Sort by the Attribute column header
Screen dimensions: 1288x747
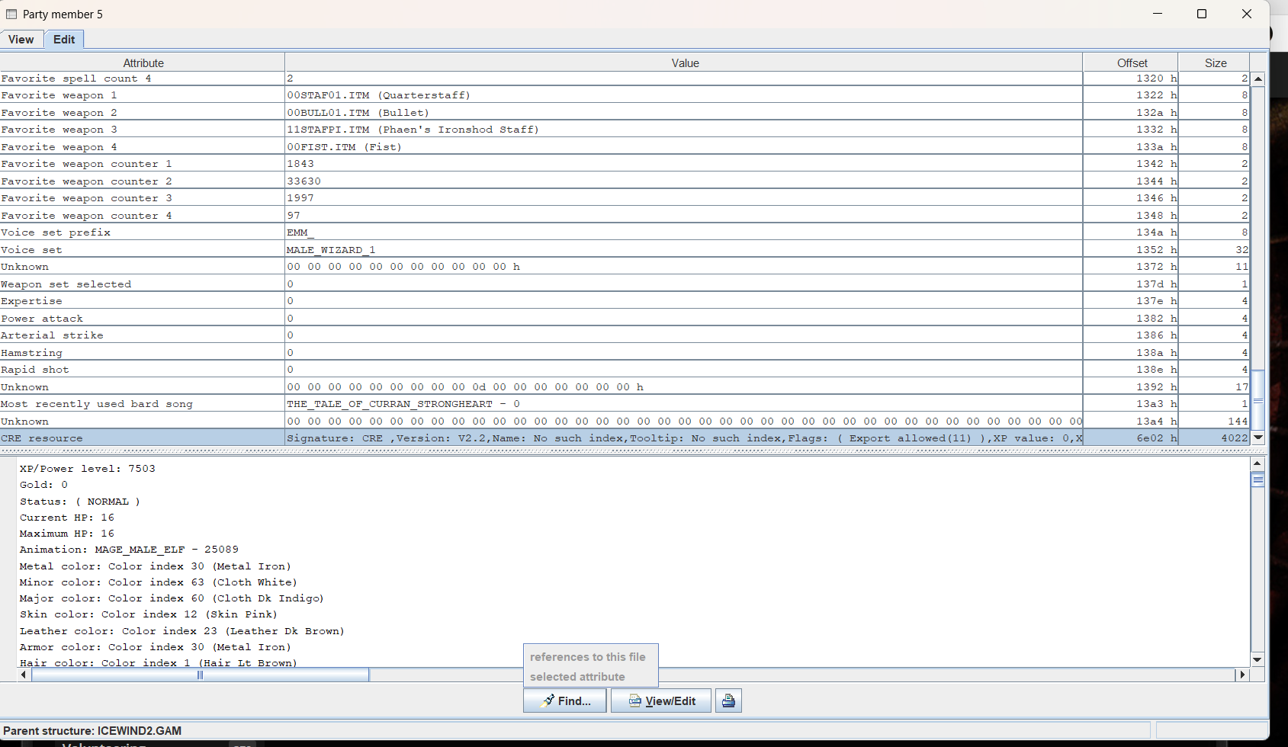tap(143, 63)
